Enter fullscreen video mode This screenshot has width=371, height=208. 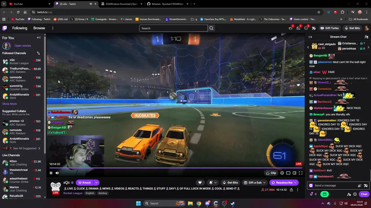click(301, 173)
